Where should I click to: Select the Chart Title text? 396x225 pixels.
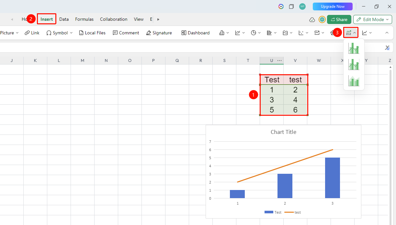(x=283, y=132)
